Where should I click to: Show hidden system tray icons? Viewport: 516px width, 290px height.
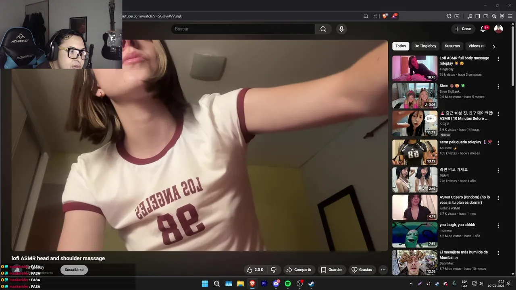click(411, 284)
